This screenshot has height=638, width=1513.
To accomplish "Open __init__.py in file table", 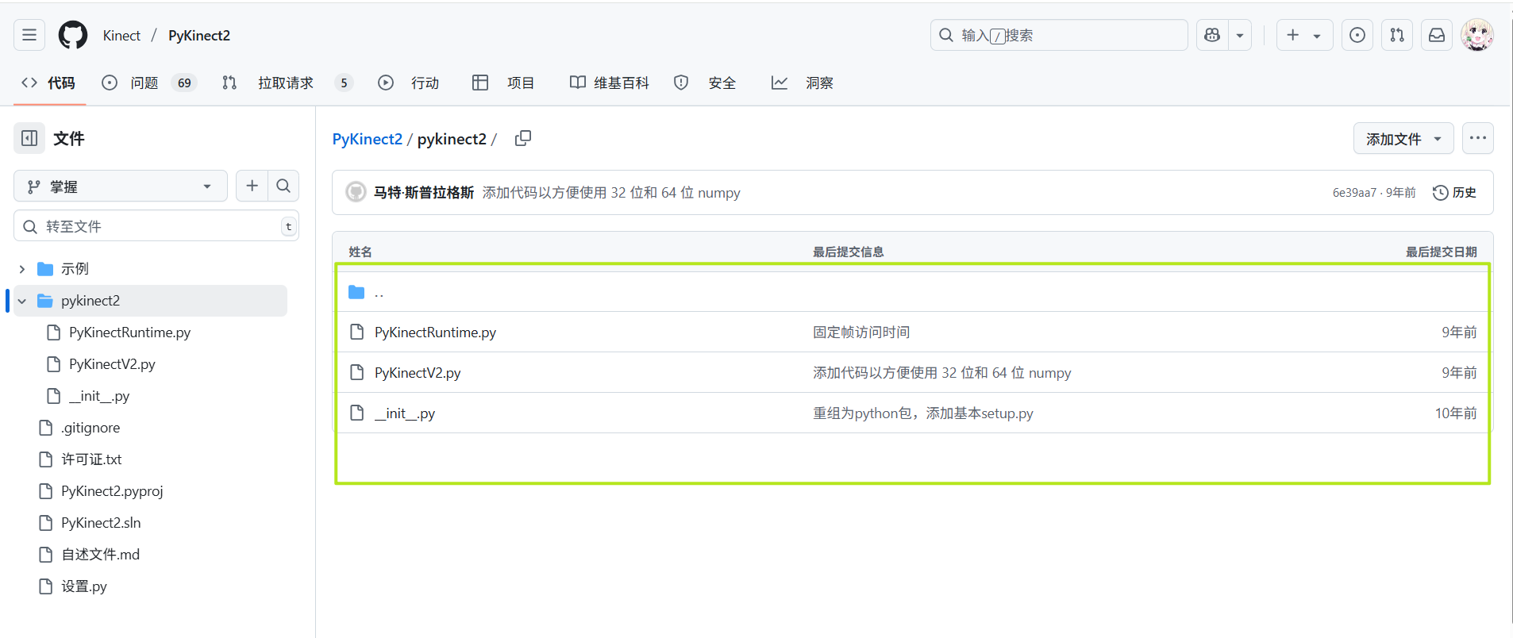I will (x=405, y=413).
